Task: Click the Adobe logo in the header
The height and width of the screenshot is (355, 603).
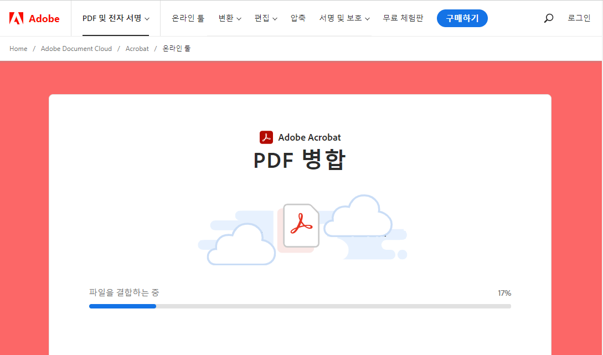Action: 34,18
